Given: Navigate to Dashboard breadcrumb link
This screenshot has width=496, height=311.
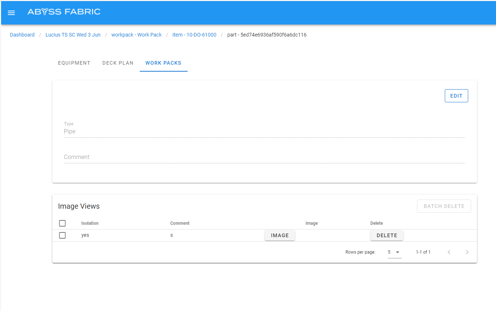Looking at the screenshot, I should [22, 35].
